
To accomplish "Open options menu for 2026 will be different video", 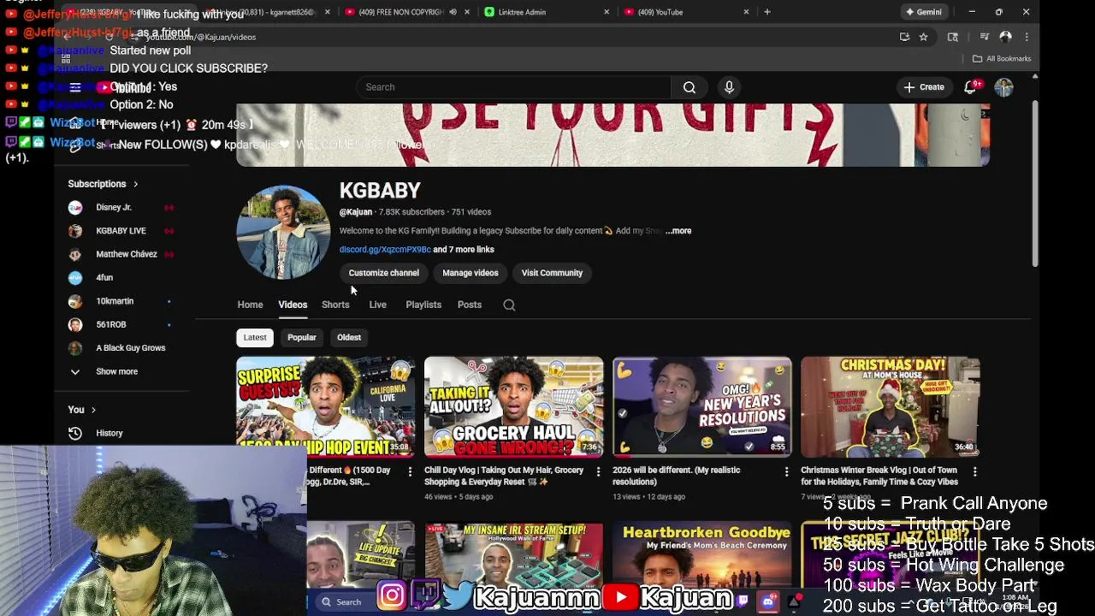I will 786,471.
